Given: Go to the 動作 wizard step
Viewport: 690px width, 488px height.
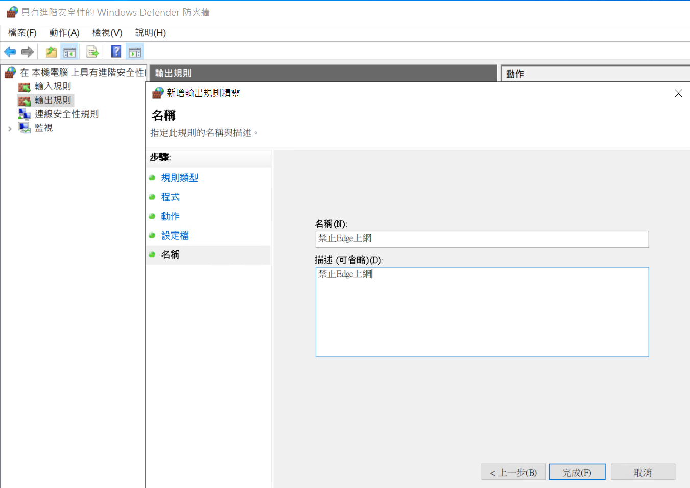Looking at the screenshot, I should click(170, 216).
